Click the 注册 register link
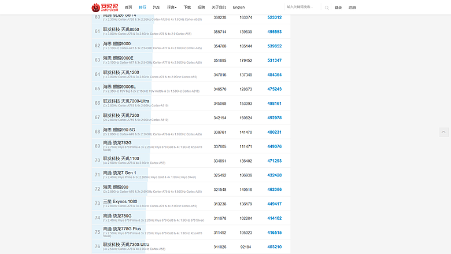Viewport: 451px width, 254px height. pyautogui.click(x=352, y=8)
